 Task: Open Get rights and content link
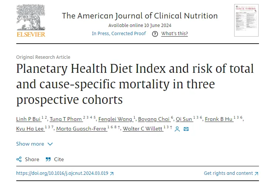(x=231, y=173)
